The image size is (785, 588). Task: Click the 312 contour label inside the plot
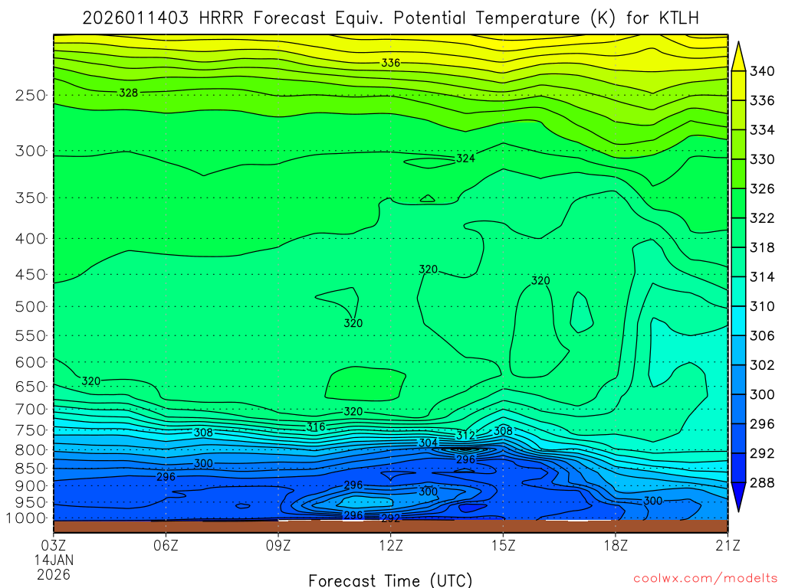[465, 436]
